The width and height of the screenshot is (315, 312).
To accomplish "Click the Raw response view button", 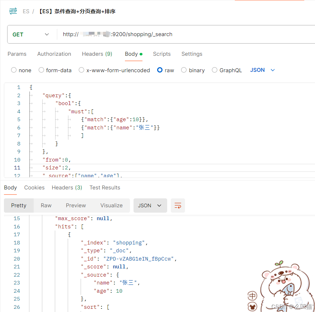I will pos(46,205).
